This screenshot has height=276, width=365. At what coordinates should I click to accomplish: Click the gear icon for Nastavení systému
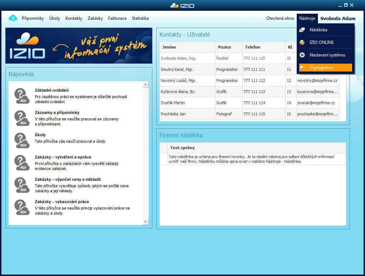pos(302,55)
